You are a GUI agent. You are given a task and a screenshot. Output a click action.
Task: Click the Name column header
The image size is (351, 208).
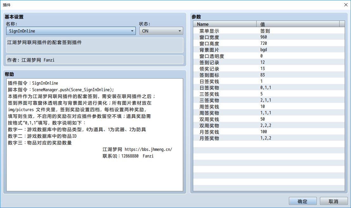click(x=225, y=24)
